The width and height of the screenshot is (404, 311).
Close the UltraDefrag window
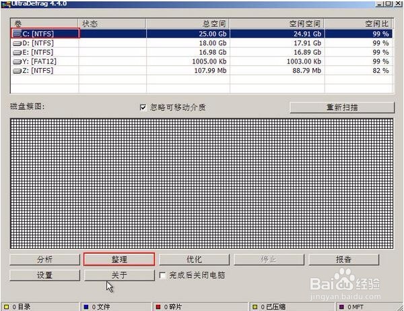point(399,3)
